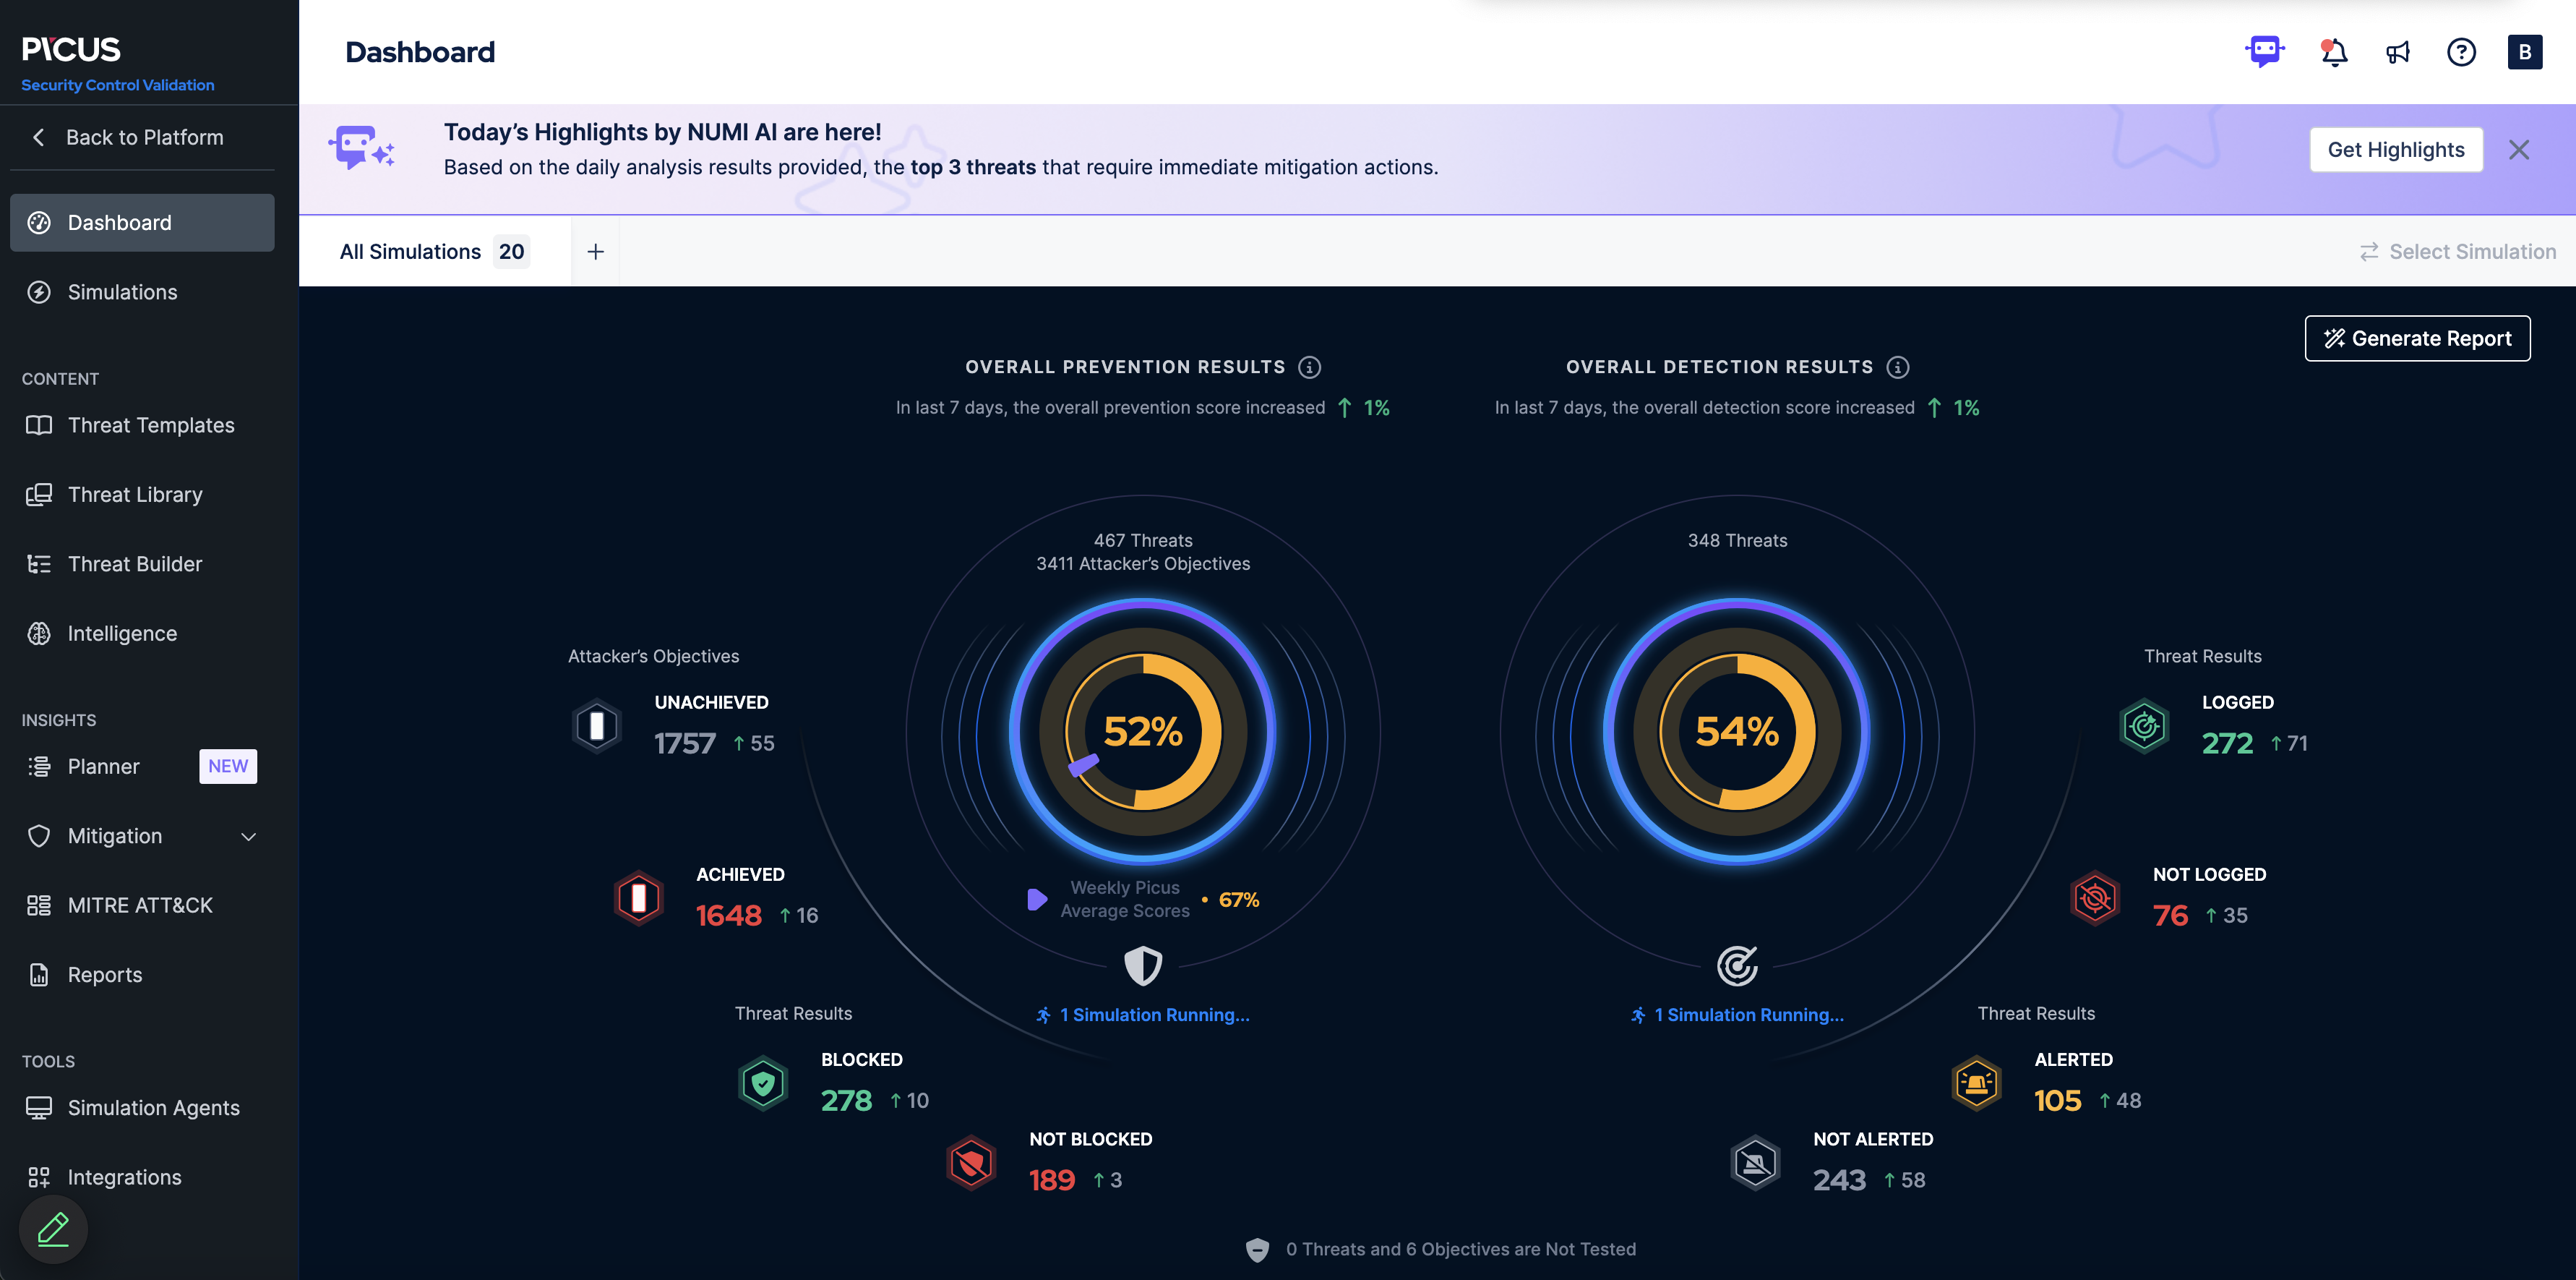Image resolution: width=2576 pixels, height=1280 pixels.
Task: Click the Not Logged red hexagon icon
Action: pos(2094,897)
